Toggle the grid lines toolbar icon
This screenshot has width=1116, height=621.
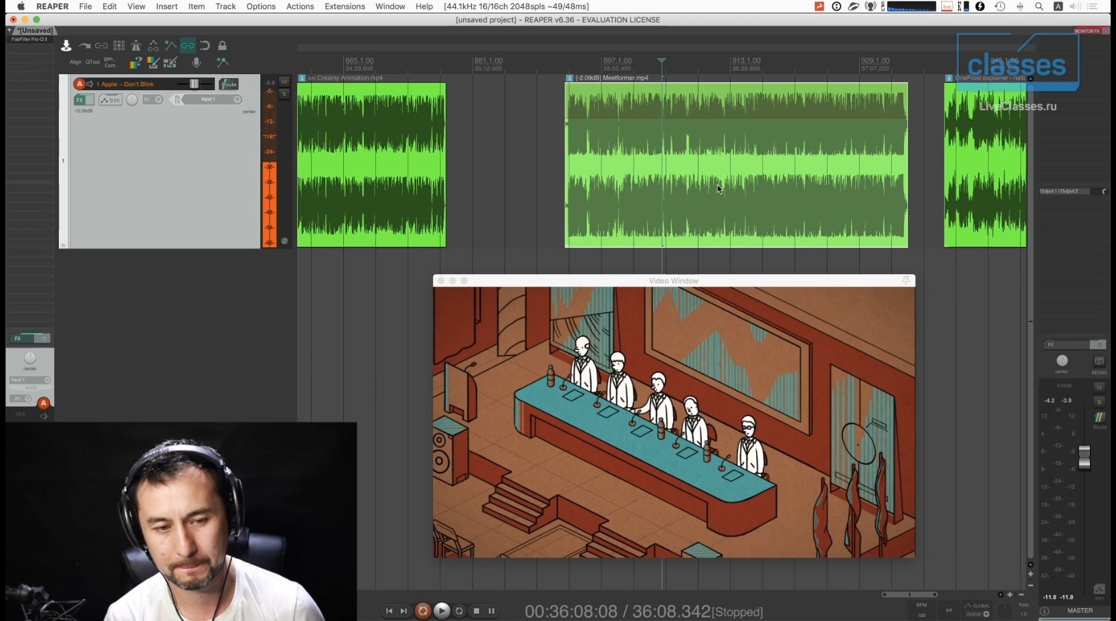[119, 45]
